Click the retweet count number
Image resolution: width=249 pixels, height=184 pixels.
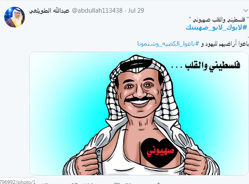point(87,183)
